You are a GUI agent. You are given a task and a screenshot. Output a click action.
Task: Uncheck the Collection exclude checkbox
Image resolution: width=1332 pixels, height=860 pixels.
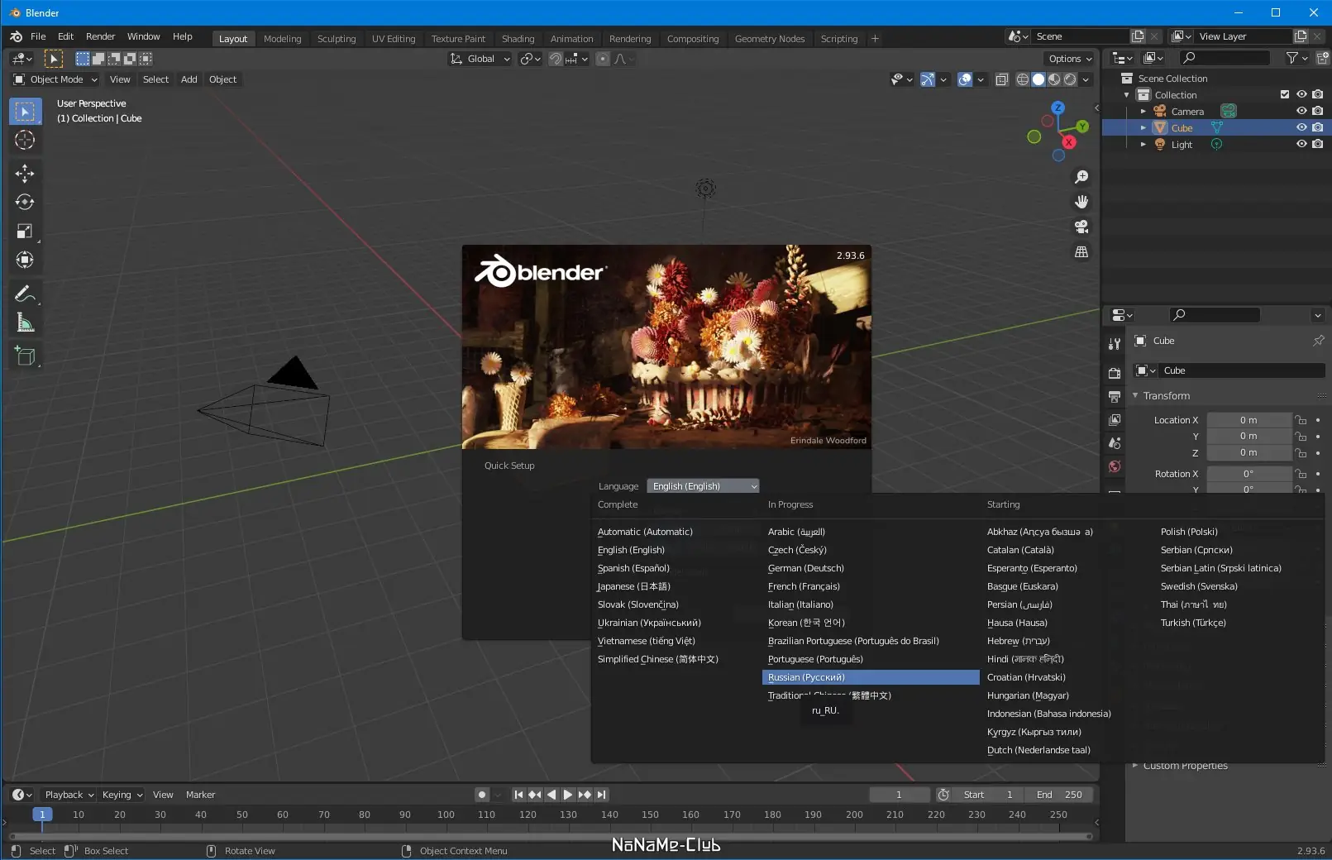point(1284,94)
